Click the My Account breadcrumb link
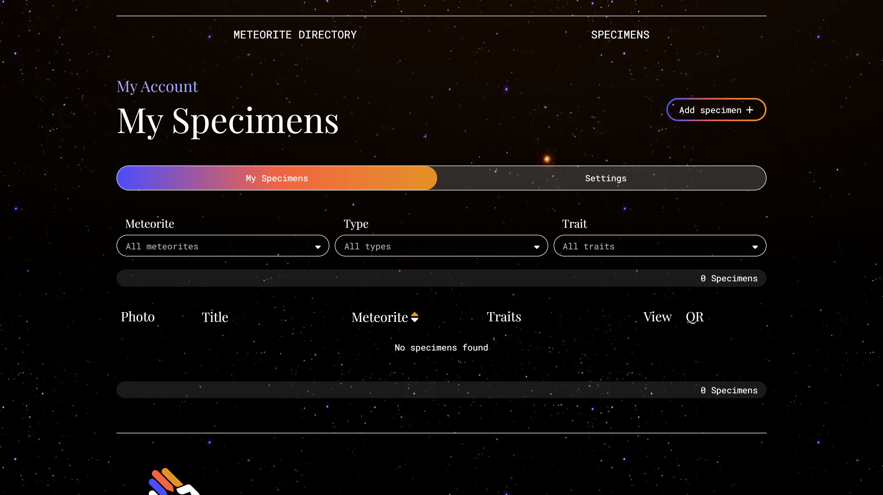Viewport: 883px width, 495px height. click(x=157, y=86)
